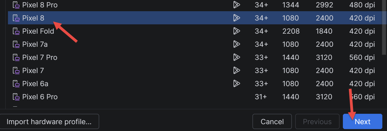Click the Pixel 6 Pro device icon
The image size is (387, 131).
[16, 97]
